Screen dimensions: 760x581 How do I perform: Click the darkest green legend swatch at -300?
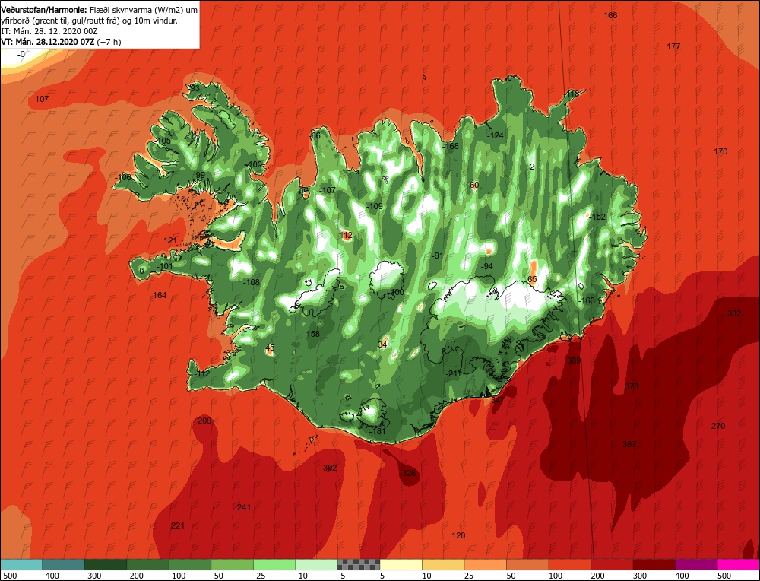[105, 564]
